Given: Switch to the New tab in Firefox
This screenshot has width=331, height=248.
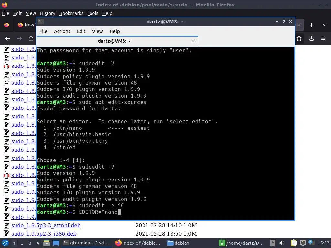Looking at the screenshot, I should [26, 25].
